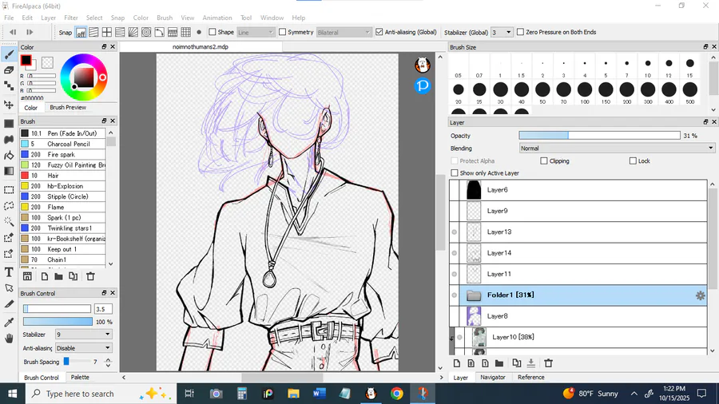719x404 pixels.
Task: Select the Hair brush
Action: (x=63, y=176)
